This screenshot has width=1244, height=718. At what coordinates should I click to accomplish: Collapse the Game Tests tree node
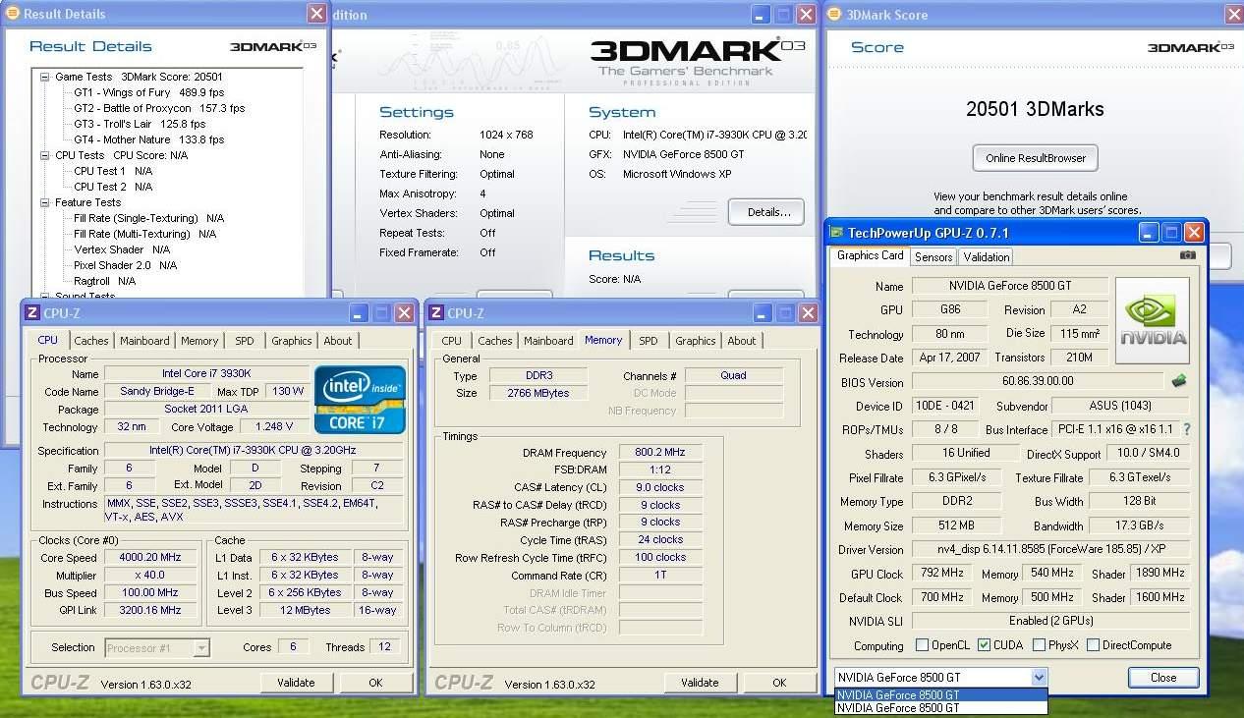[x=45, y=77]
